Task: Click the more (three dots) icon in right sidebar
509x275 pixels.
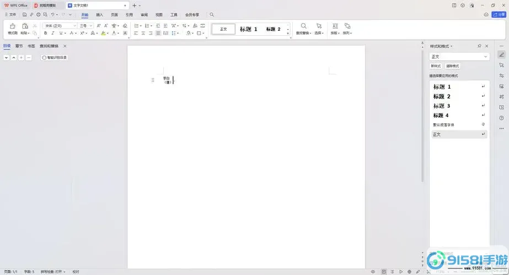Action: click(501, 129)
